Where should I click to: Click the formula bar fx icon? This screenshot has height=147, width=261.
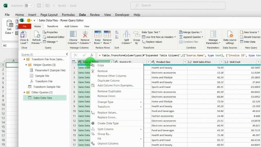[x=91, y=55]
